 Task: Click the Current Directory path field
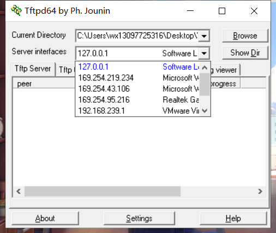(137, 36)
